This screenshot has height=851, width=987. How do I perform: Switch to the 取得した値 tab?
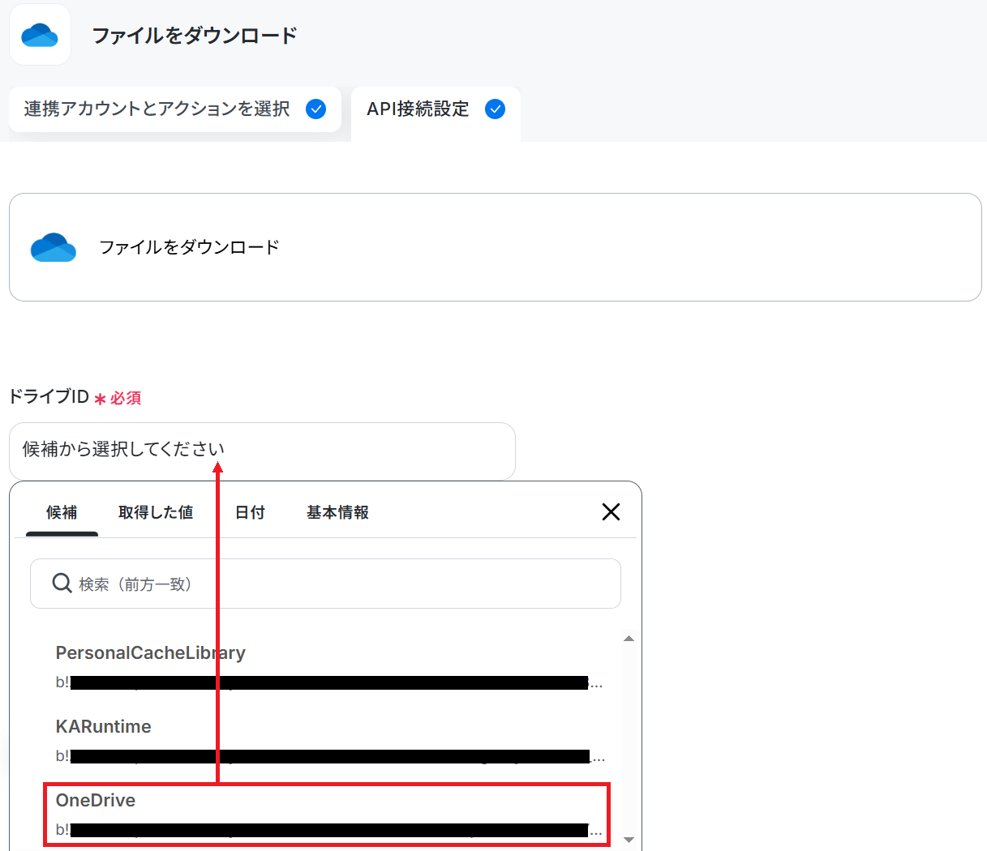pos(156,512)
